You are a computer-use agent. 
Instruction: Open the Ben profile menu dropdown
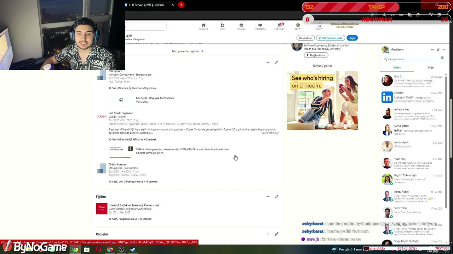298,26
